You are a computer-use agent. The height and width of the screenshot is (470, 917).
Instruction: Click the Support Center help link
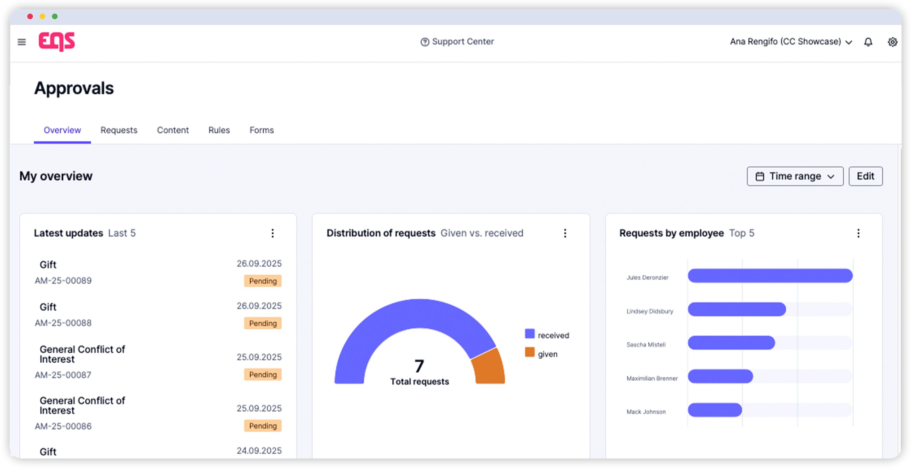point(457,42)
